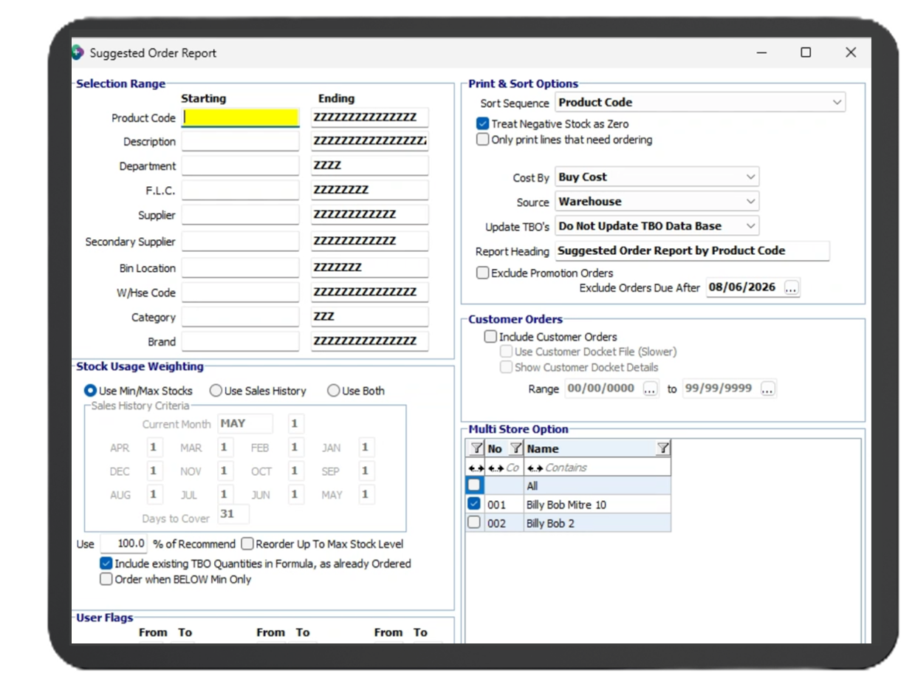Click Ending Department field ZZZZ
The width and height of the screenshot is (915, 690).
pos(370,165)
